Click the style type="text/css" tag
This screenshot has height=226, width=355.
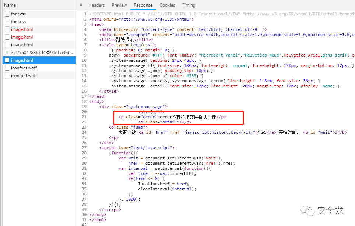[x=127, y=45]
